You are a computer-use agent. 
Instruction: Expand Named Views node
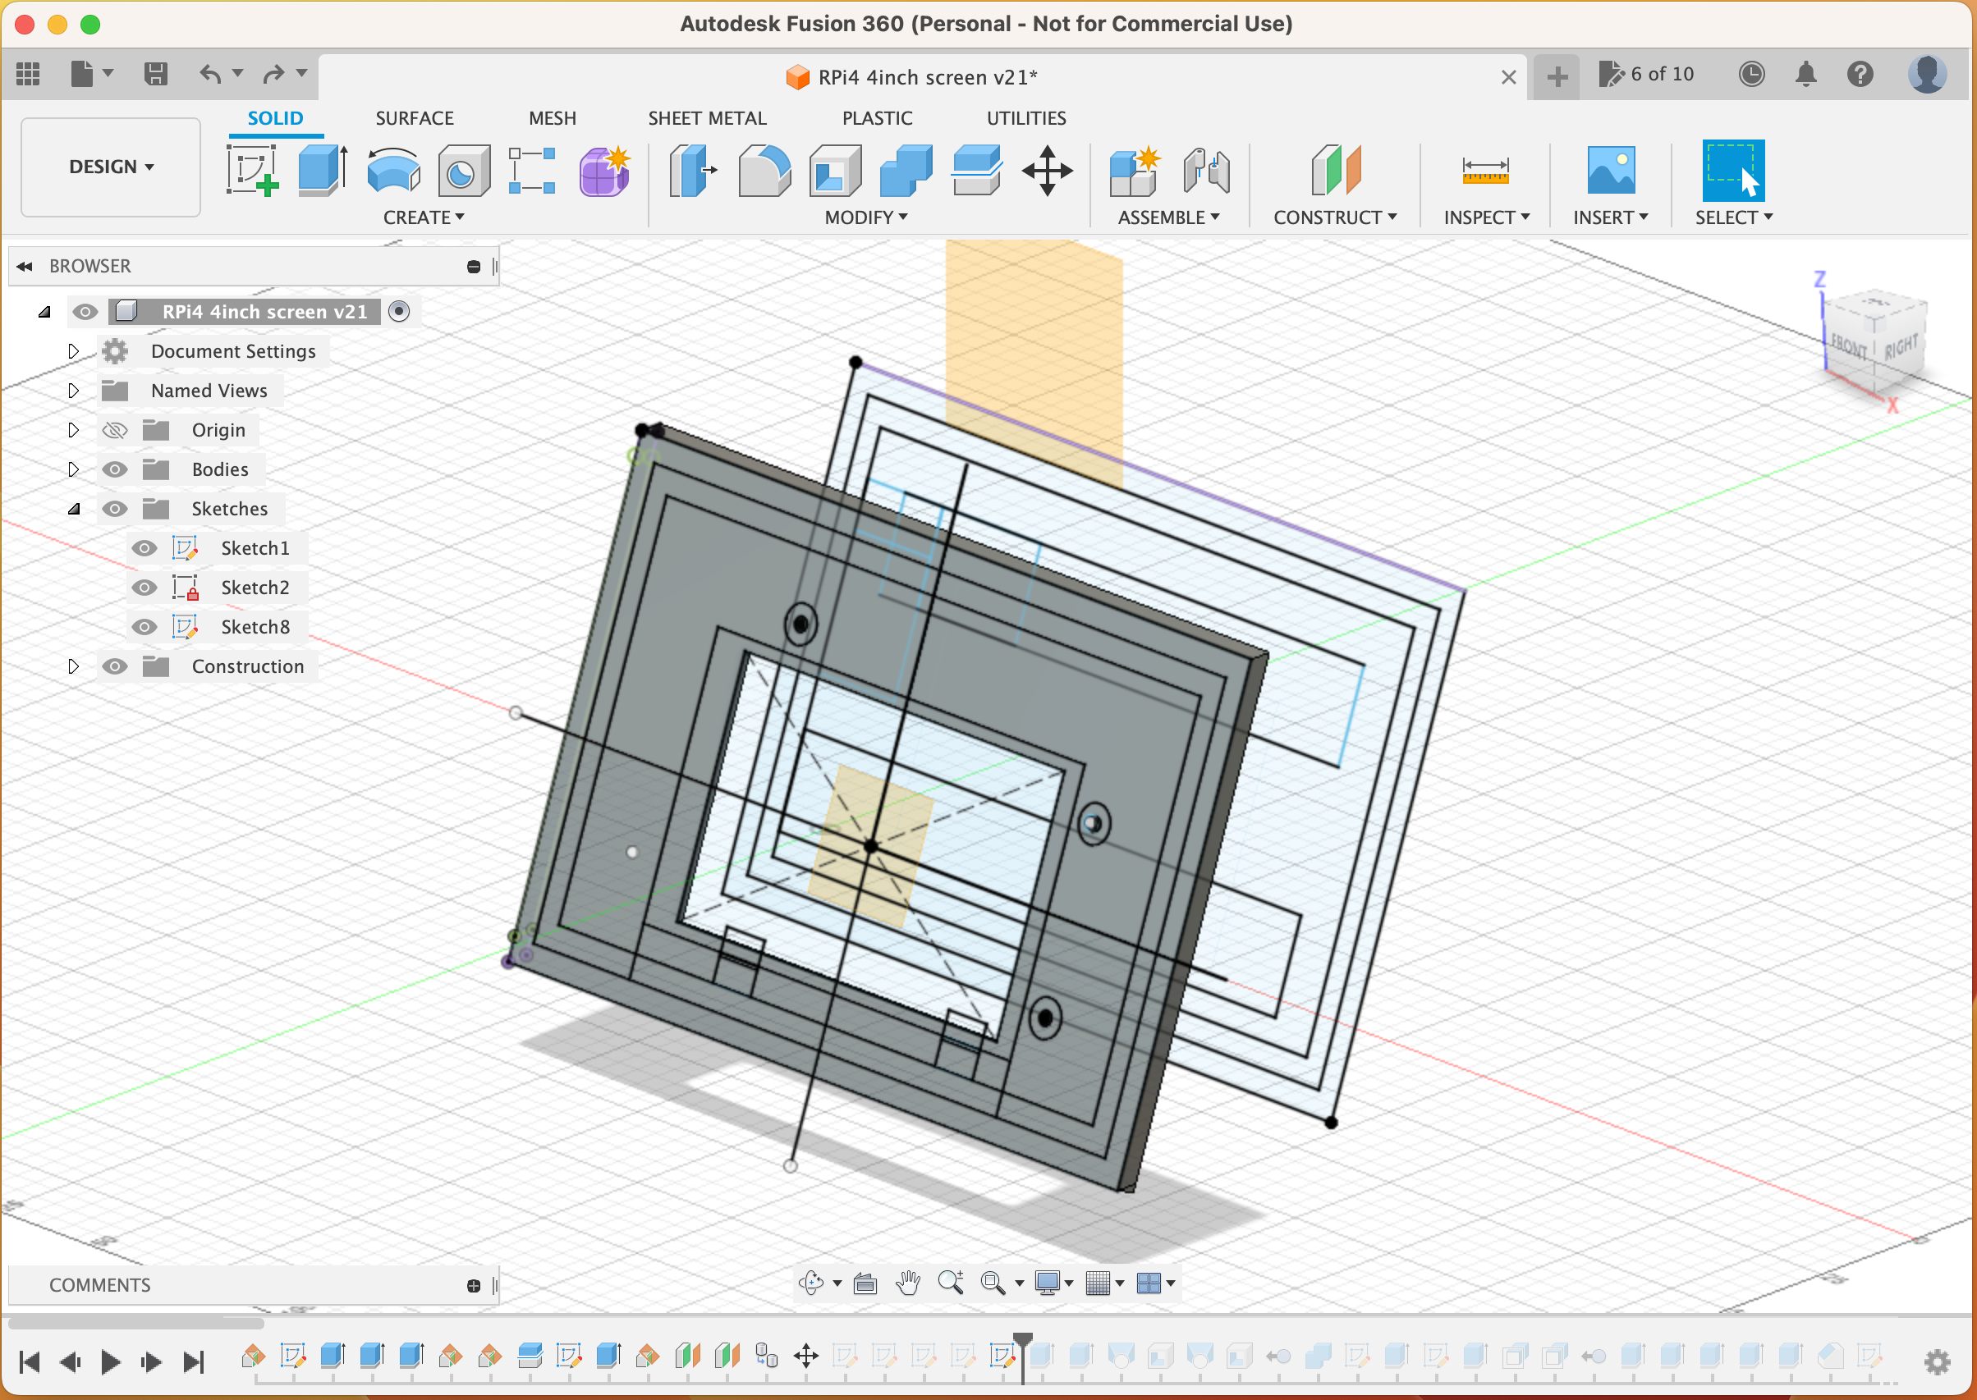[73, 391]
